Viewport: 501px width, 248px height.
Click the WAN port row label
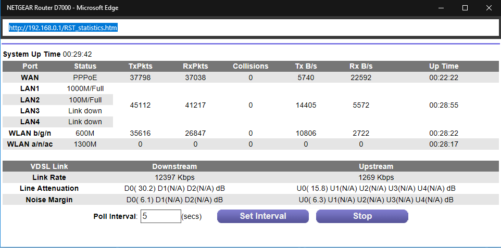click(x=30, y=77)
